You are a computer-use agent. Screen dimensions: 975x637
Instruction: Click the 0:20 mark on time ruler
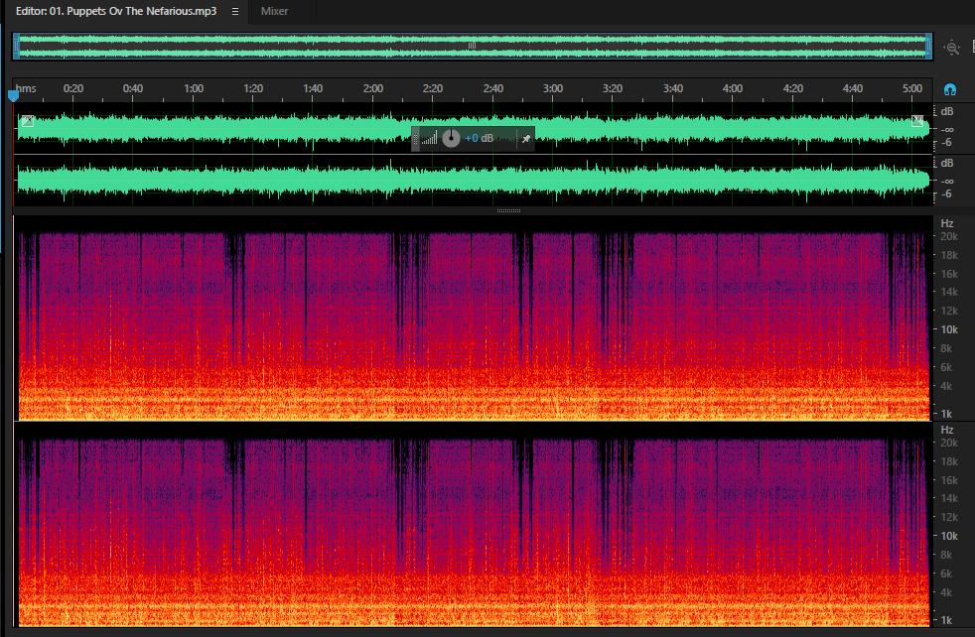point(73,89)
